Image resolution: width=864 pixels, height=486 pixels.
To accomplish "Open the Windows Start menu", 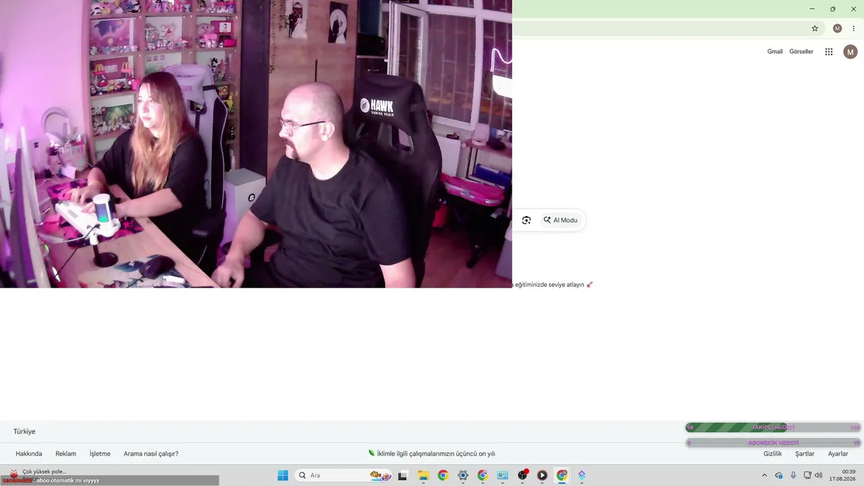I will point(283,475).
